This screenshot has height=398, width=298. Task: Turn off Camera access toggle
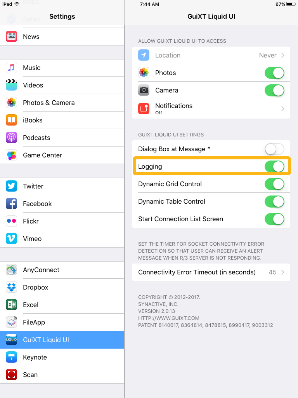[274, 90]
